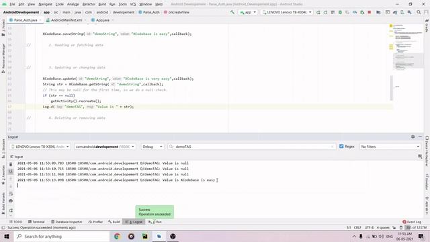This screenshot has height=242, width=430.
Task: Click the Run app icon in toolbar
Action: pyautogui.click(x=318, y=12)
